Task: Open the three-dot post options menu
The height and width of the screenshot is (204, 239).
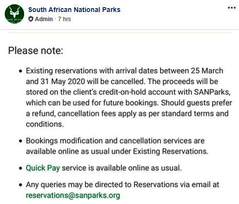Action: (232, 8)
